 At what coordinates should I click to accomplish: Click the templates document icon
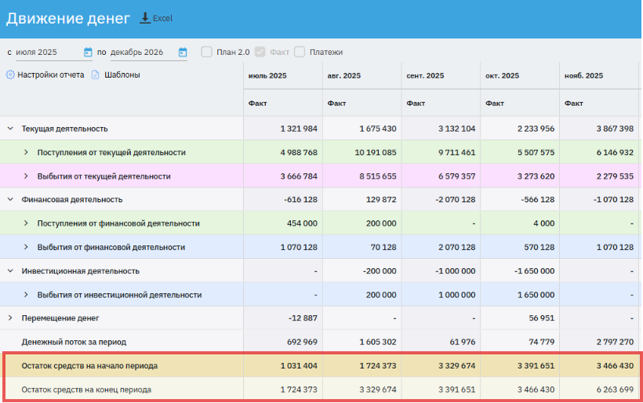click(96, 75)
